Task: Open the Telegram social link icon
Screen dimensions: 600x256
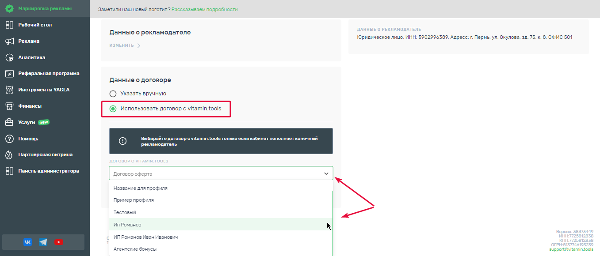Action: click(x=43, y=242)
